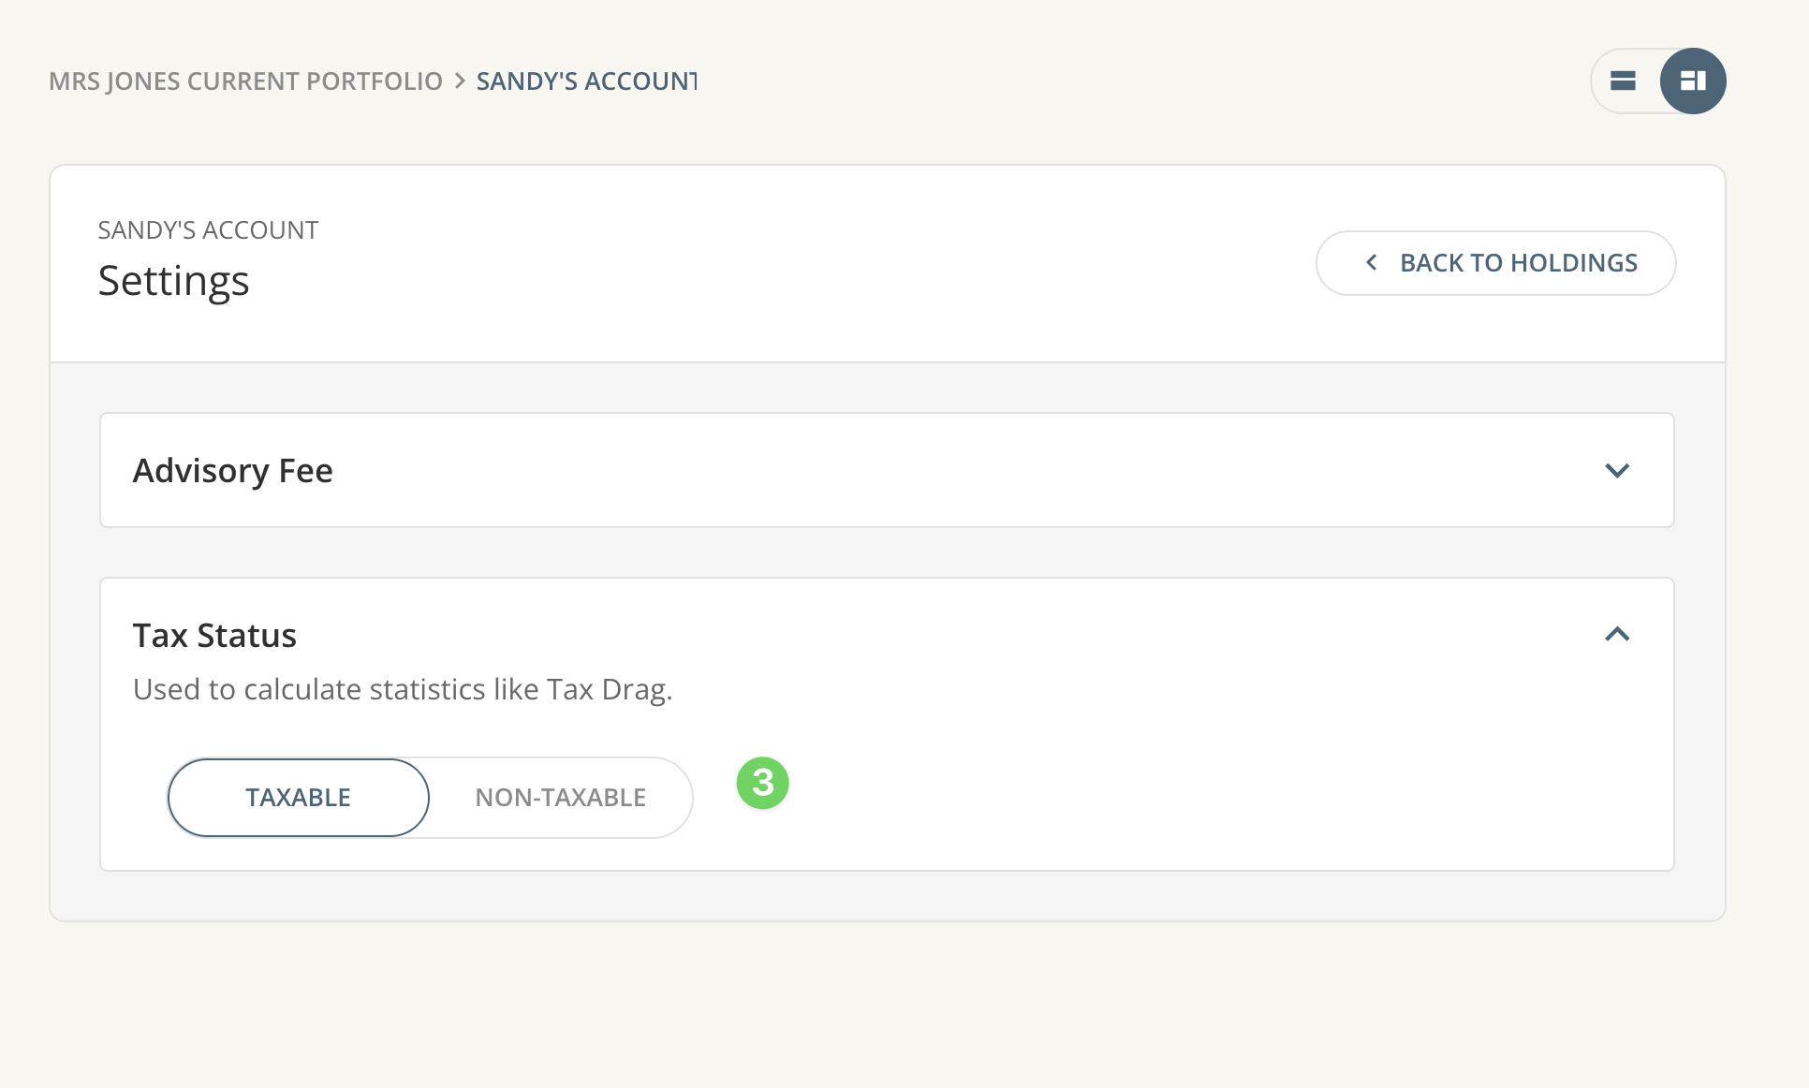Click Sandy's Account label above Settings

click(x=208, y=230)
